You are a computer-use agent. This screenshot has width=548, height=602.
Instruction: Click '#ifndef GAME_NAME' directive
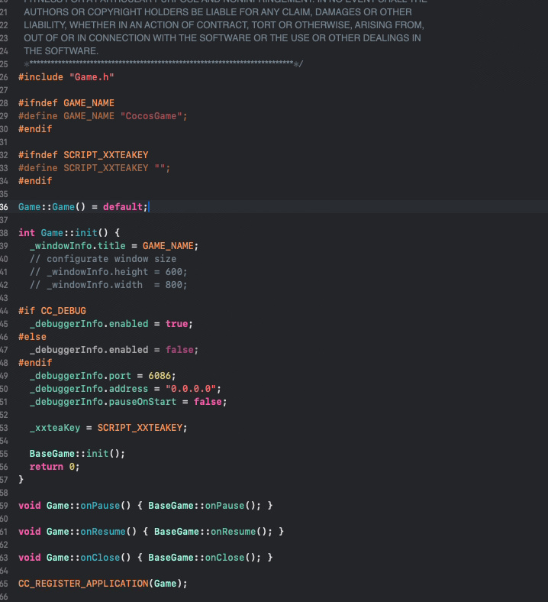pos(66,103)
